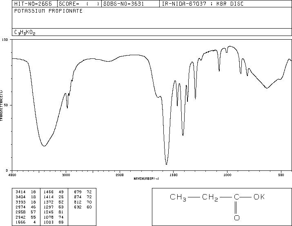
Task: Select the POTASSIUM PROPIONATE compound name
Action: pyautogui.click(x=48, y=11)
